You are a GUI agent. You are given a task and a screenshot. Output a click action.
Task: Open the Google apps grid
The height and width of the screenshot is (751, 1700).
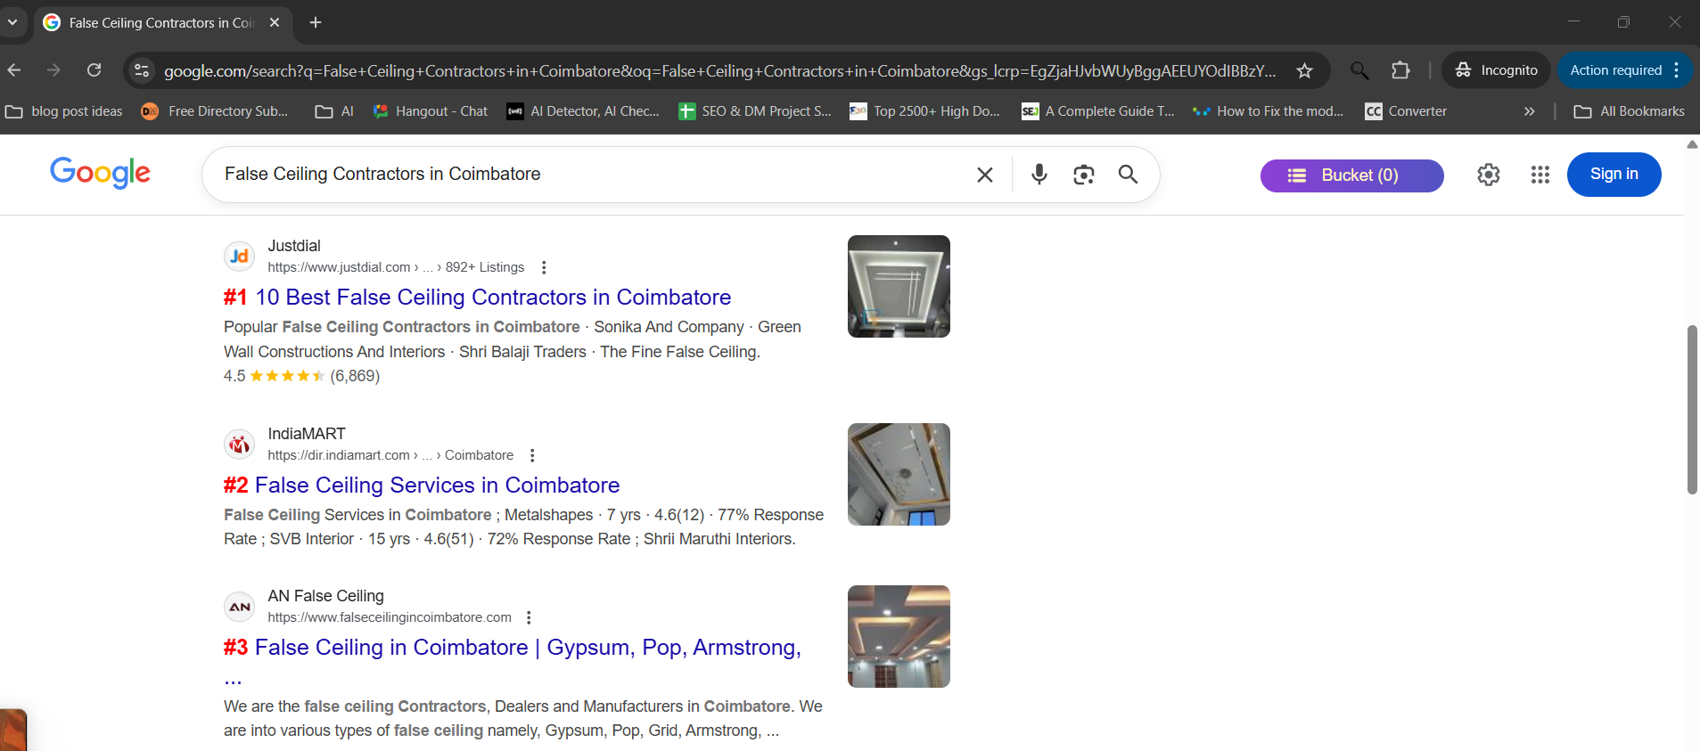[x=1540, y=175]
